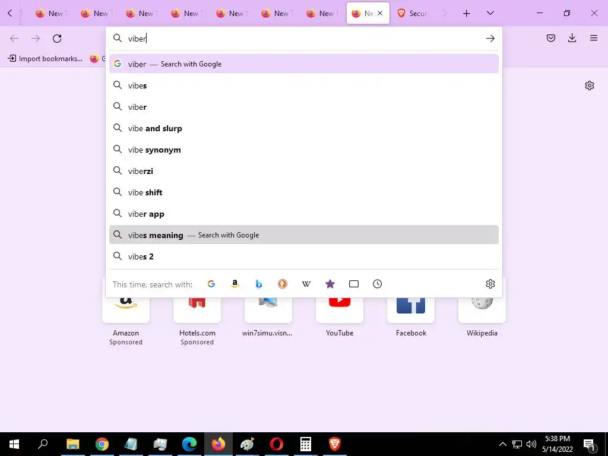Go back one page
This screenshot has width=608, height=456.
(14, 39)
